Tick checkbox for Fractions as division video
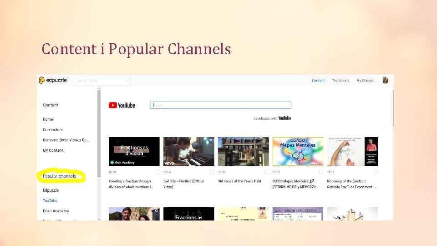 158,172
